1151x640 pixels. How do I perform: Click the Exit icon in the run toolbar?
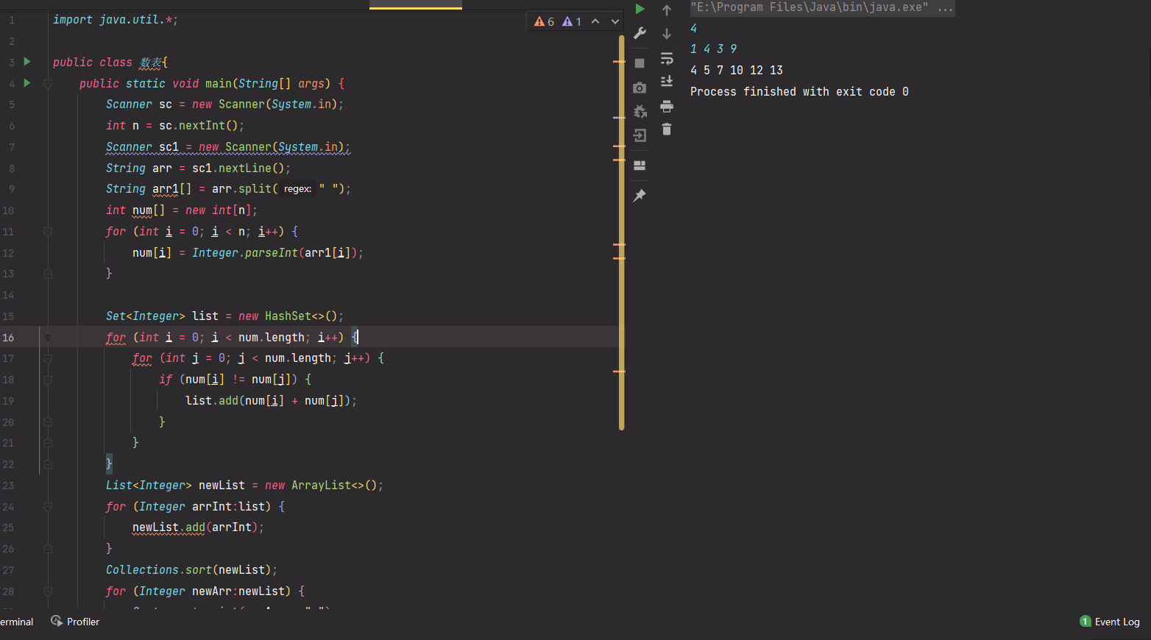point(640,135)
